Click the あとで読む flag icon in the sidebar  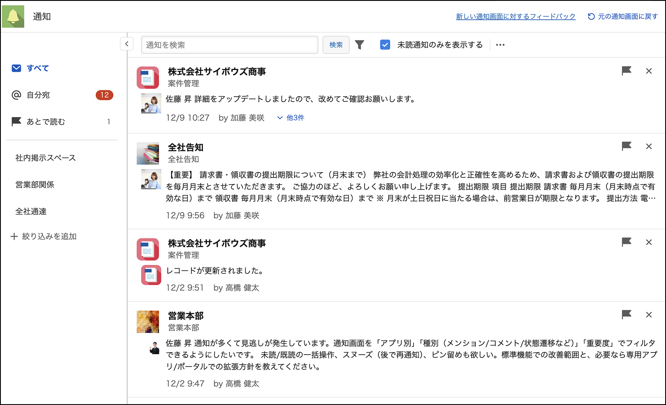16,121
